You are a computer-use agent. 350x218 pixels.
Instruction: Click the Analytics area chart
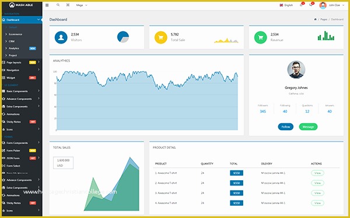pyautogui.click(x=147, y=101)
